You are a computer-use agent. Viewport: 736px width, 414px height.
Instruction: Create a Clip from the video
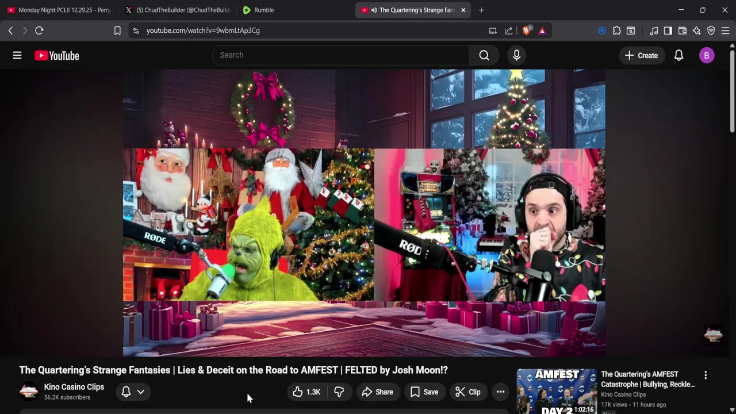click(468, 392)
